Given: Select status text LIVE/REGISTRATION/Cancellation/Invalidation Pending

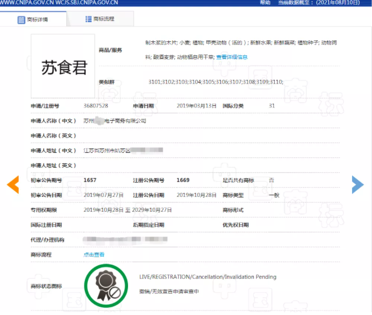Looking at the screenshot, I should [208, 277].
